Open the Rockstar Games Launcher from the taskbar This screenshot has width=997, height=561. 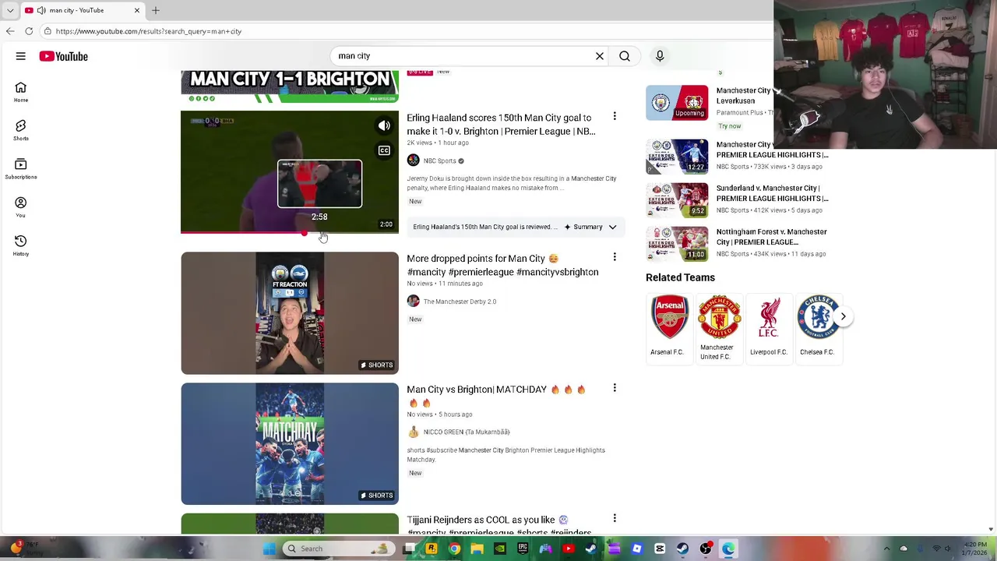click(432, 549)
